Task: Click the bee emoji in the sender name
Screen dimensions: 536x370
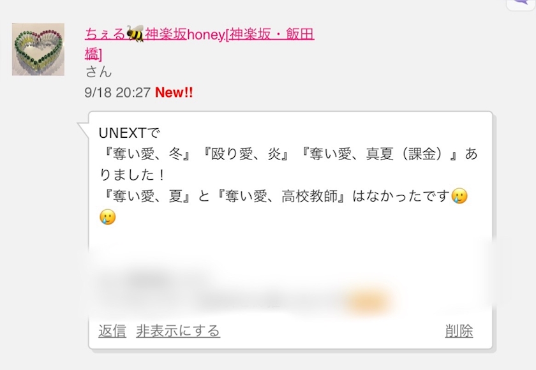Action: click(x=135, y=34)
